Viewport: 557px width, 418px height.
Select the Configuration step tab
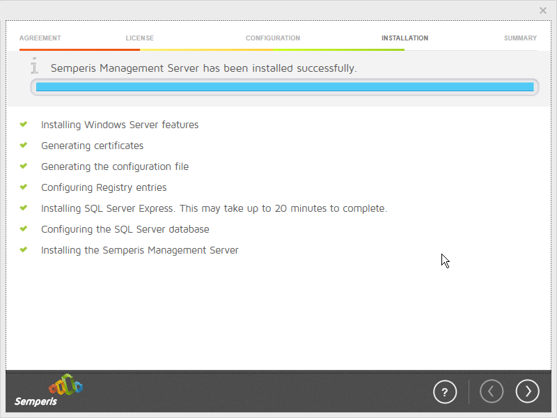point(272,38)
